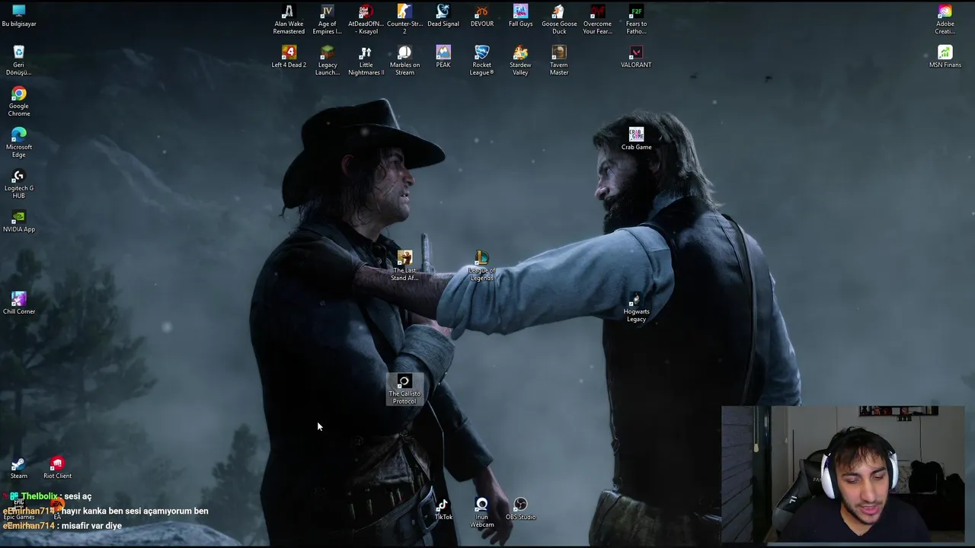Open the League of Legends icon
This screenshot has height=548, width=975.
[x=482, y=266]
